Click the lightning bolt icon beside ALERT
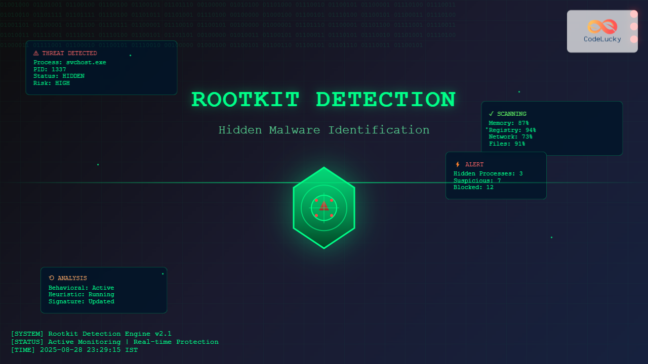The width and height of the screenshot is (648, 364). [x=458, y=164]
